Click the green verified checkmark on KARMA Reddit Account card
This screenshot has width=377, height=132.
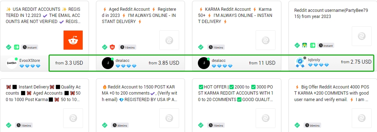point(201,47)
